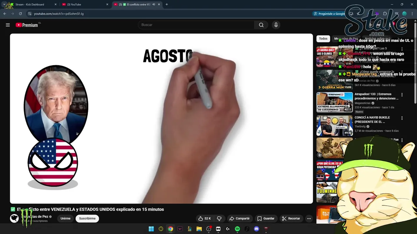Launch Valorant from the taskbar
Image resolution: width=417 pixels, height=234 pixels.
[x=180, y=229]
